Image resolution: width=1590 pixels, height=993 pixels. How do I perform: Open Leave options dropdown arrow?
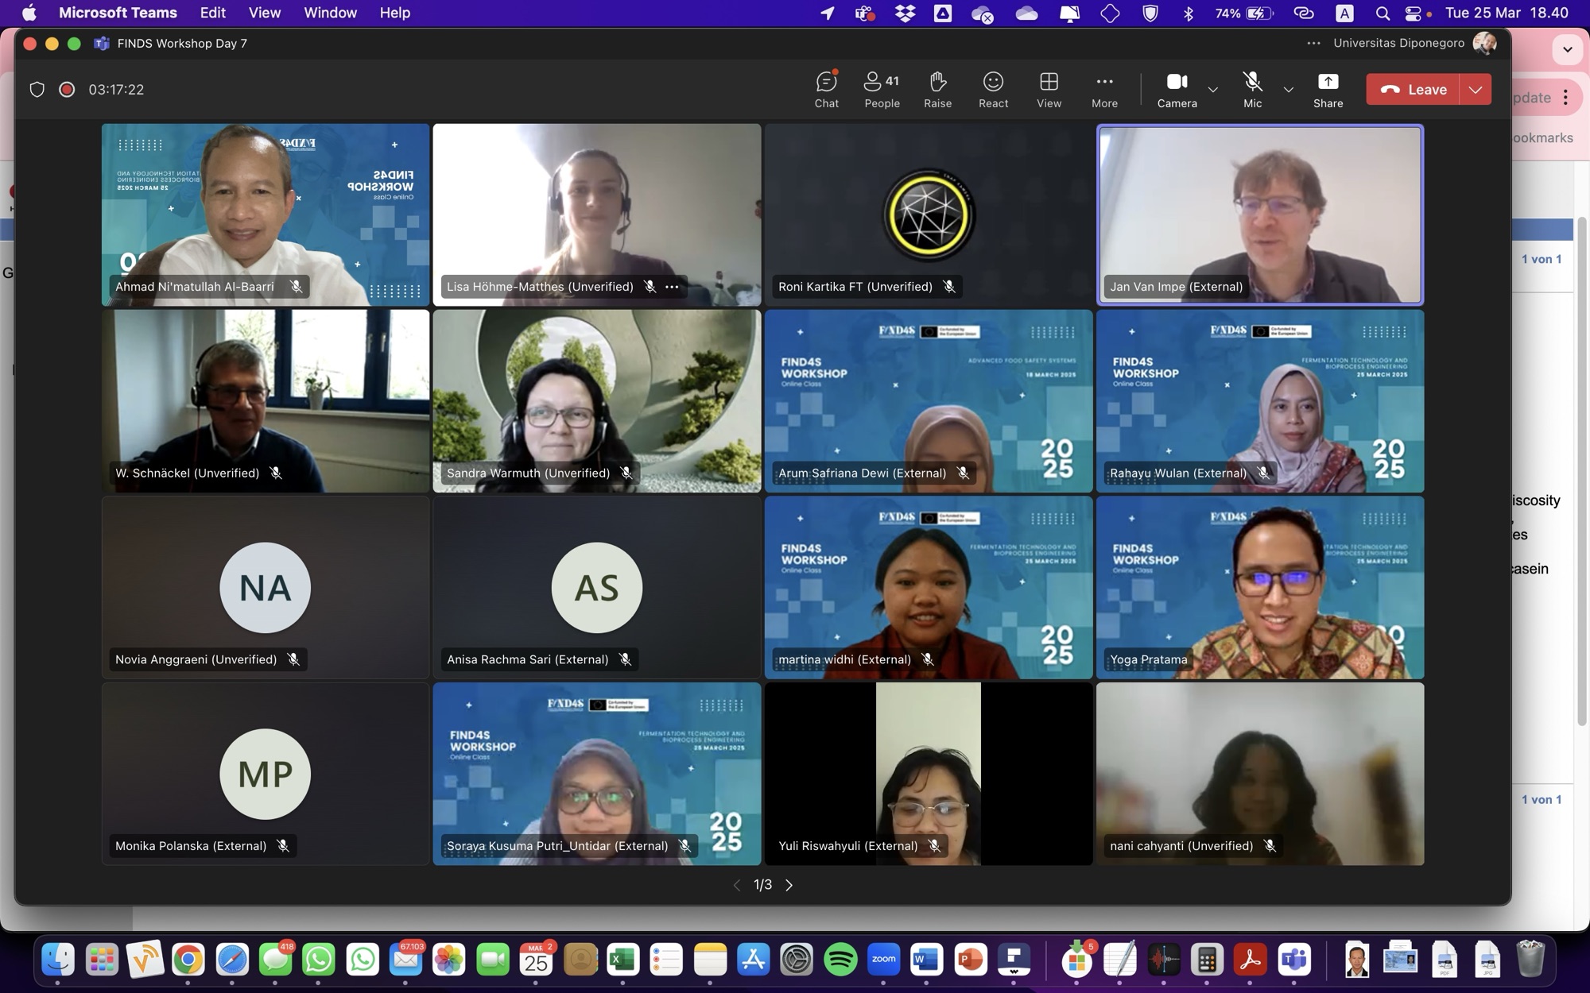coord(1476,90)
